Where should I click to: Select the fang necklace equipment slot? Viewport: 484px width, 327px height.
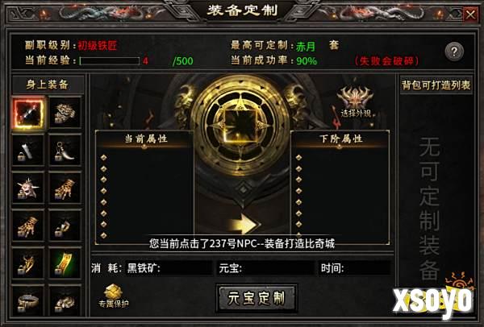[65, 151]
